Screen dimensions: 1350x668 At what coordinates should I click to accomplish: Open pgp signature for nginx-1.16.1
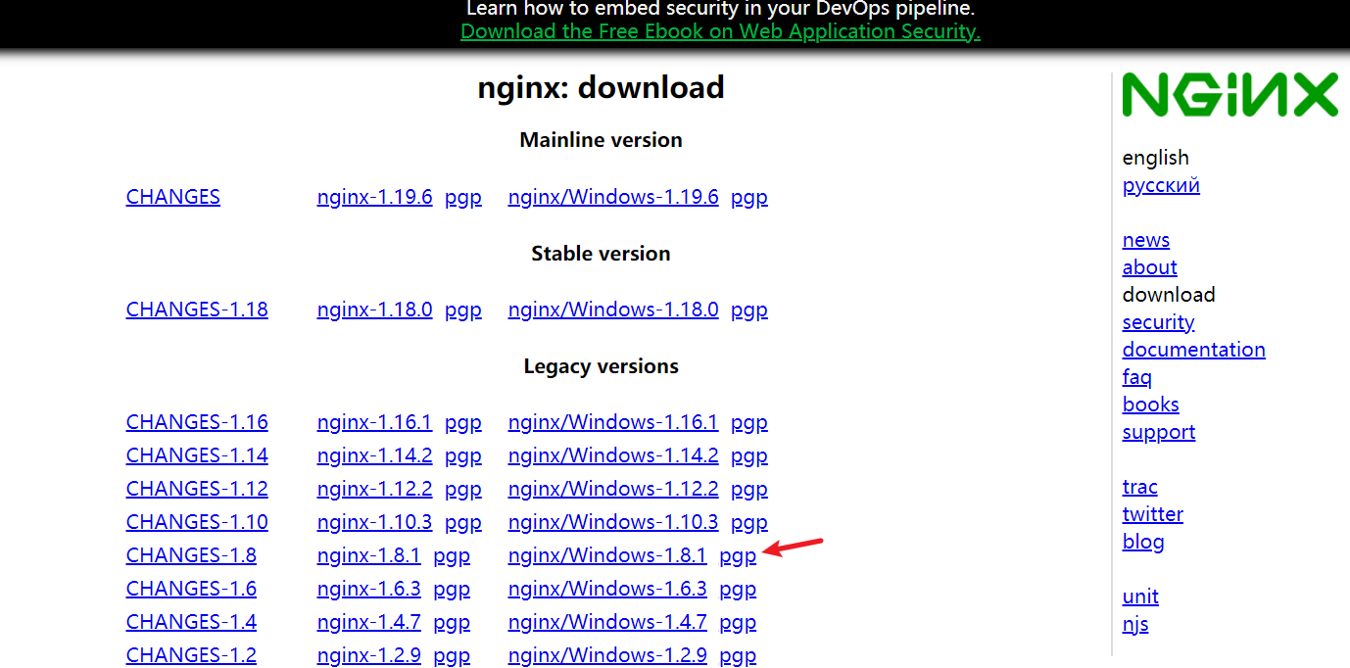click(x=463, y=423)
